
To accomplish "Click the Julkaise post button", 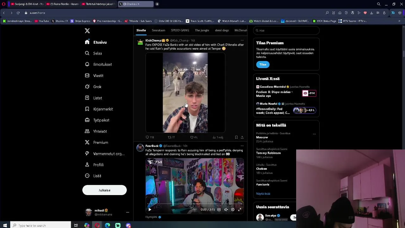I will pyautogui.click(x=104, y=190).
